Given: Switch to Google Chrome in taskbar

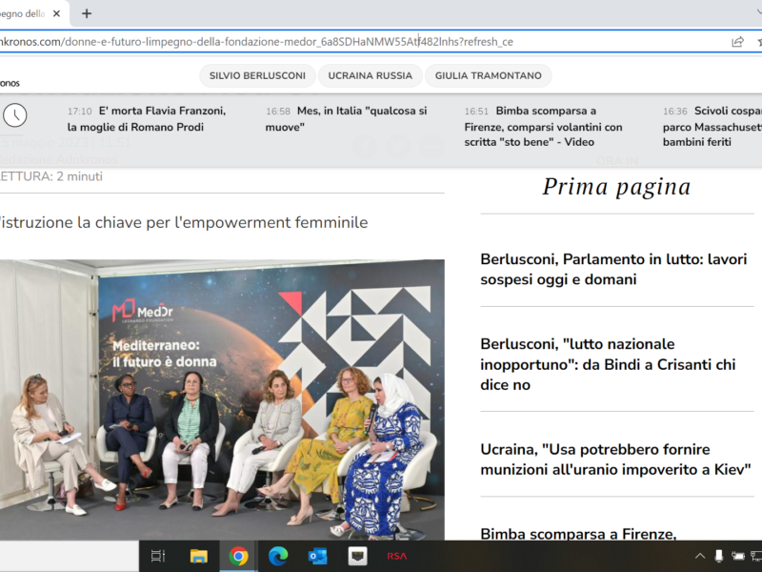Looking at the screenshot, I should (x=238, y=556).
